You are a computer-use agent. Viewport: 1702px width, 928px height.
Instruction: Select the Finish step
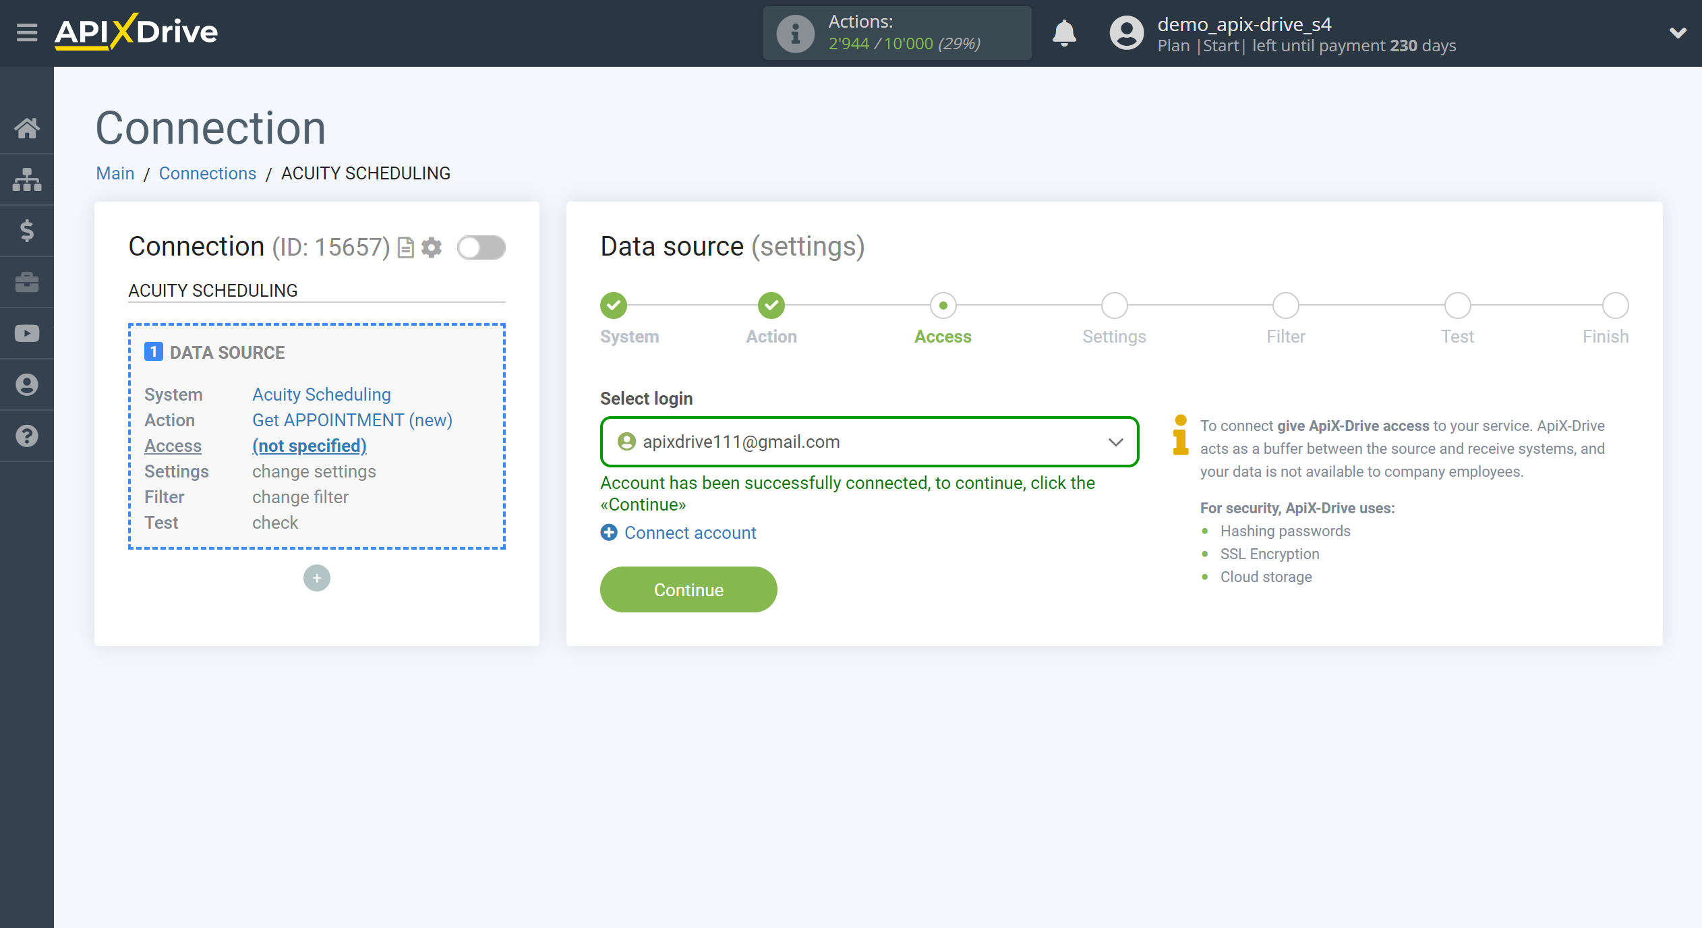(x=1616, y=306)
